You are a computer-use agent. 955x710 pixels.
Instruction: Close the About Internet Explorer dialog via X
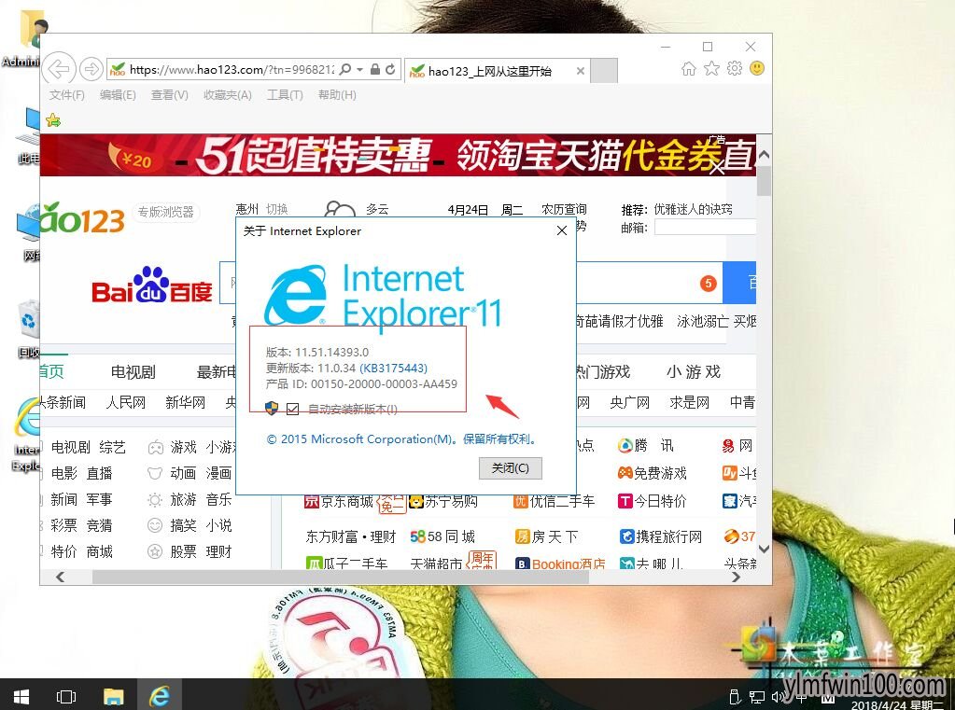pos(562,230)
